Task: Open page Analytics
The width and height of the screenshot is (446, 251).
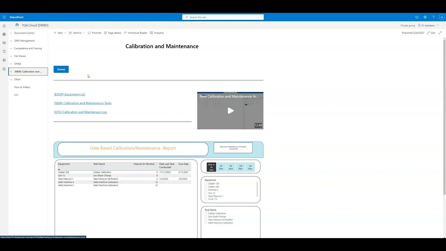Action: [157, 33]
